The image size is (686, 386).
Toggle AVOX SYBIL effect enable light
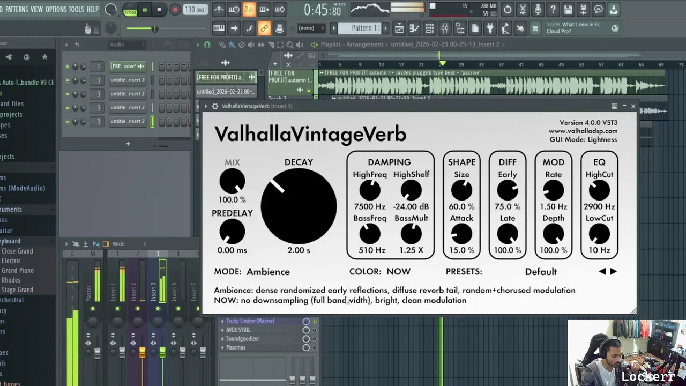point(315,330)
